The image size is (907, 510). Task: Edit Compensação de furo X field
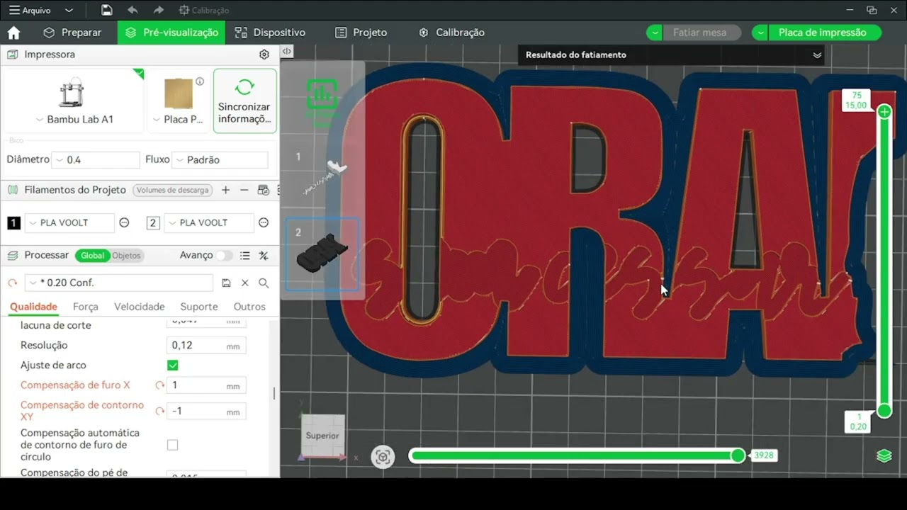(206, 385)
